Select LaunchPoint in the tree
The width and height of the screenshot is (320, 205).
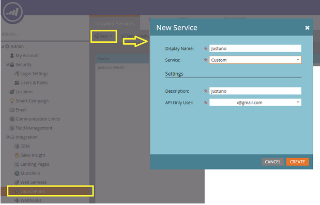(33, 192)
